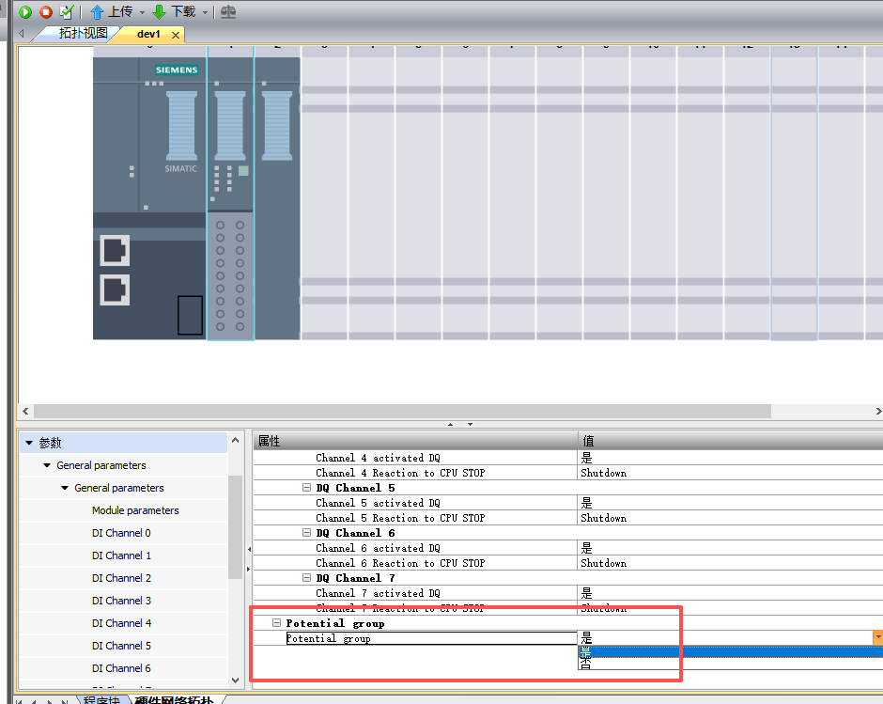Image resolution: width=883 pixels, height=704 pixels.
Task: Choose the highlighted 是 option in dropdown list
Action: (731, 651)
